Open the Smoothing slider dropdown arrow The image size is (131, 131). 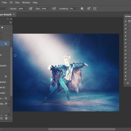(x=78, y=9)
